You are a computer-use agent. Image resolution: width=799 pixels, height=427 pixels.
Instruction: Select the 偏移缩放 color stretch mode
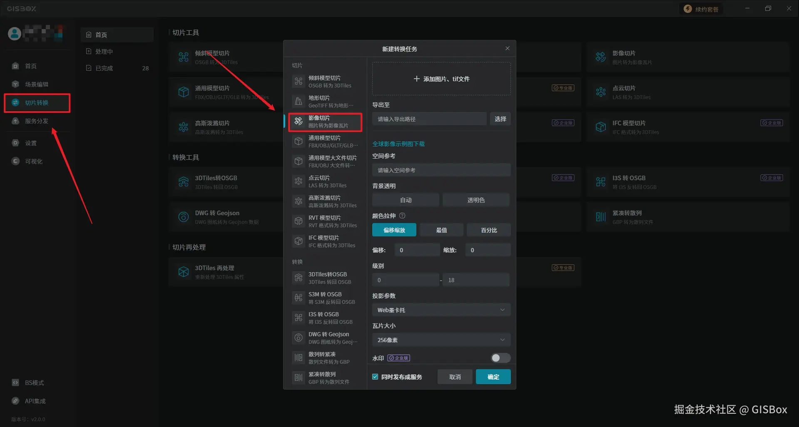(x=394, y=230)
